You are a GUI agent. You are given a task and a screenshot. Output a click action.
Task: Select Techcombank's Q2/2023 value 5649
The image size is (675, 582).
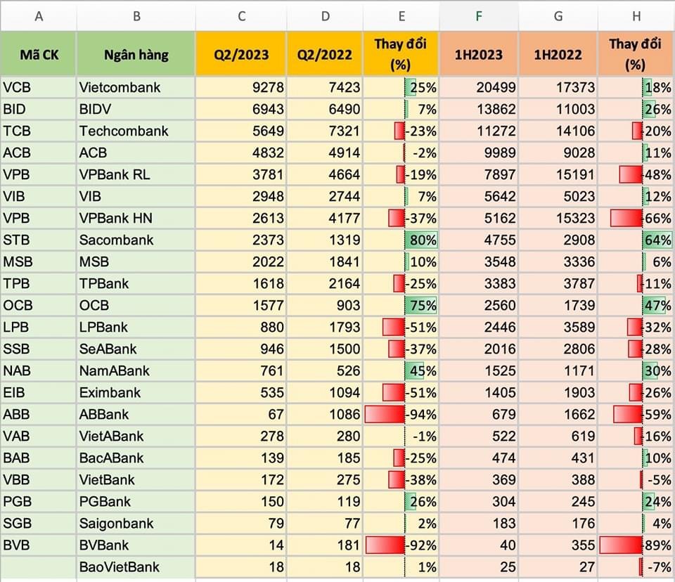point(240,131)
